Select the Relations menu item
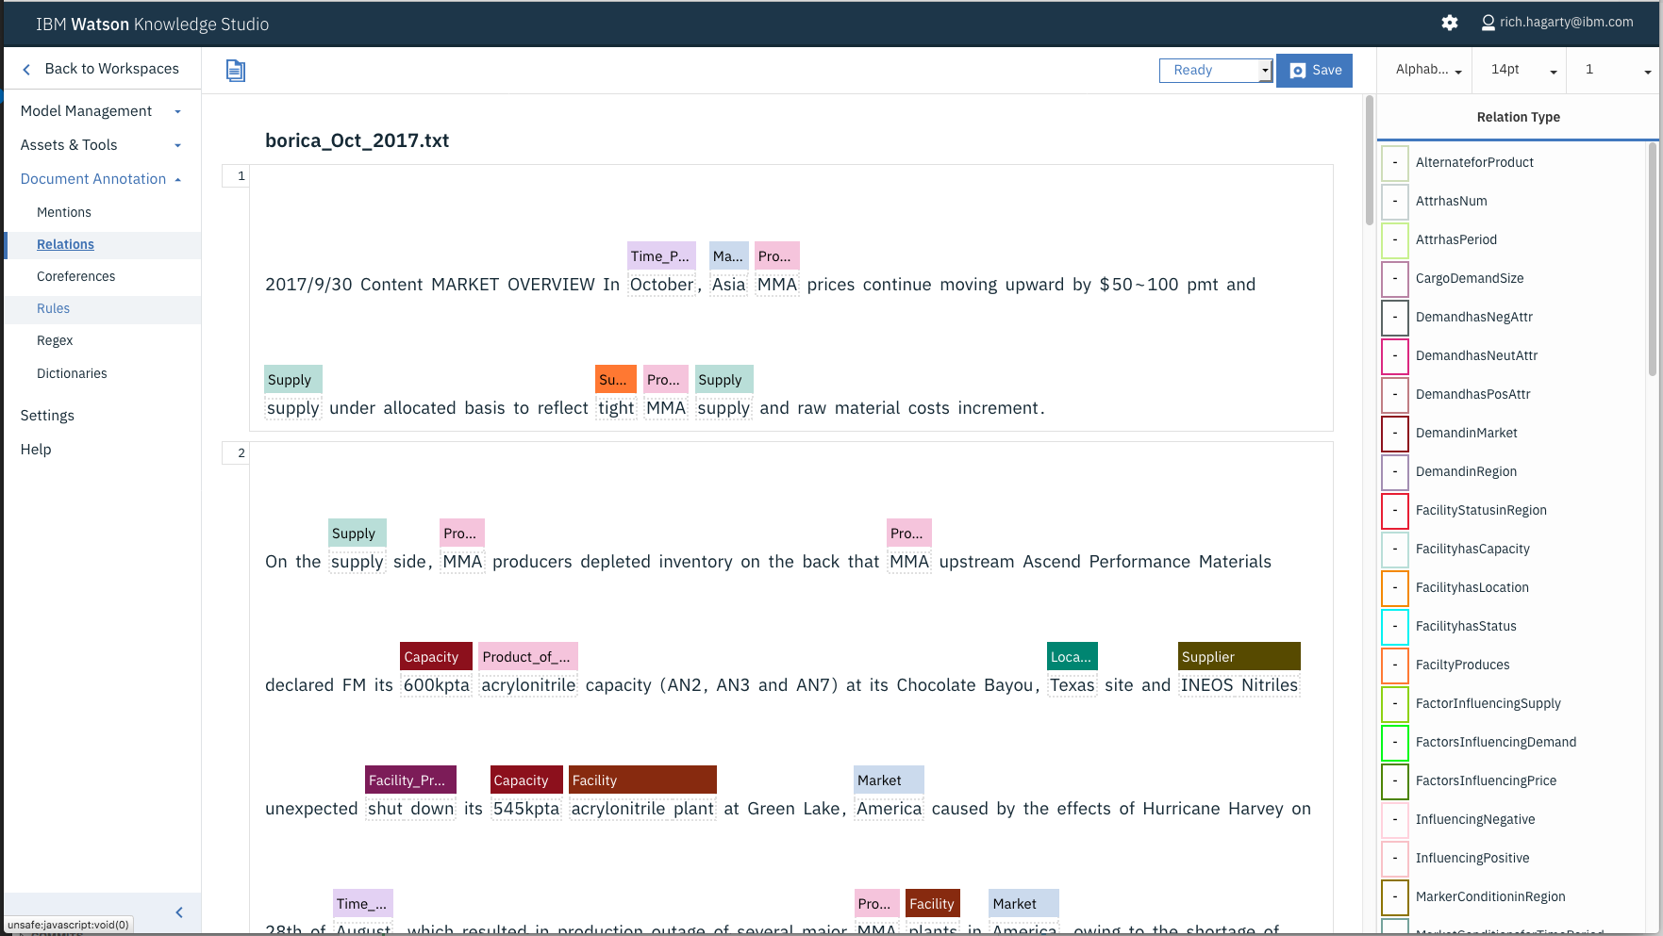This screenshot has width=1663, height=936. click(x=65, y=244)
